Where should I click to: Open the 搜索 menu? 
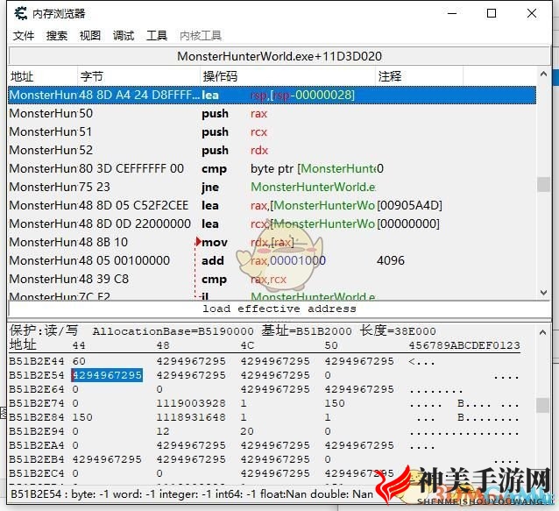pyautogui.click(x=57, y=36)
